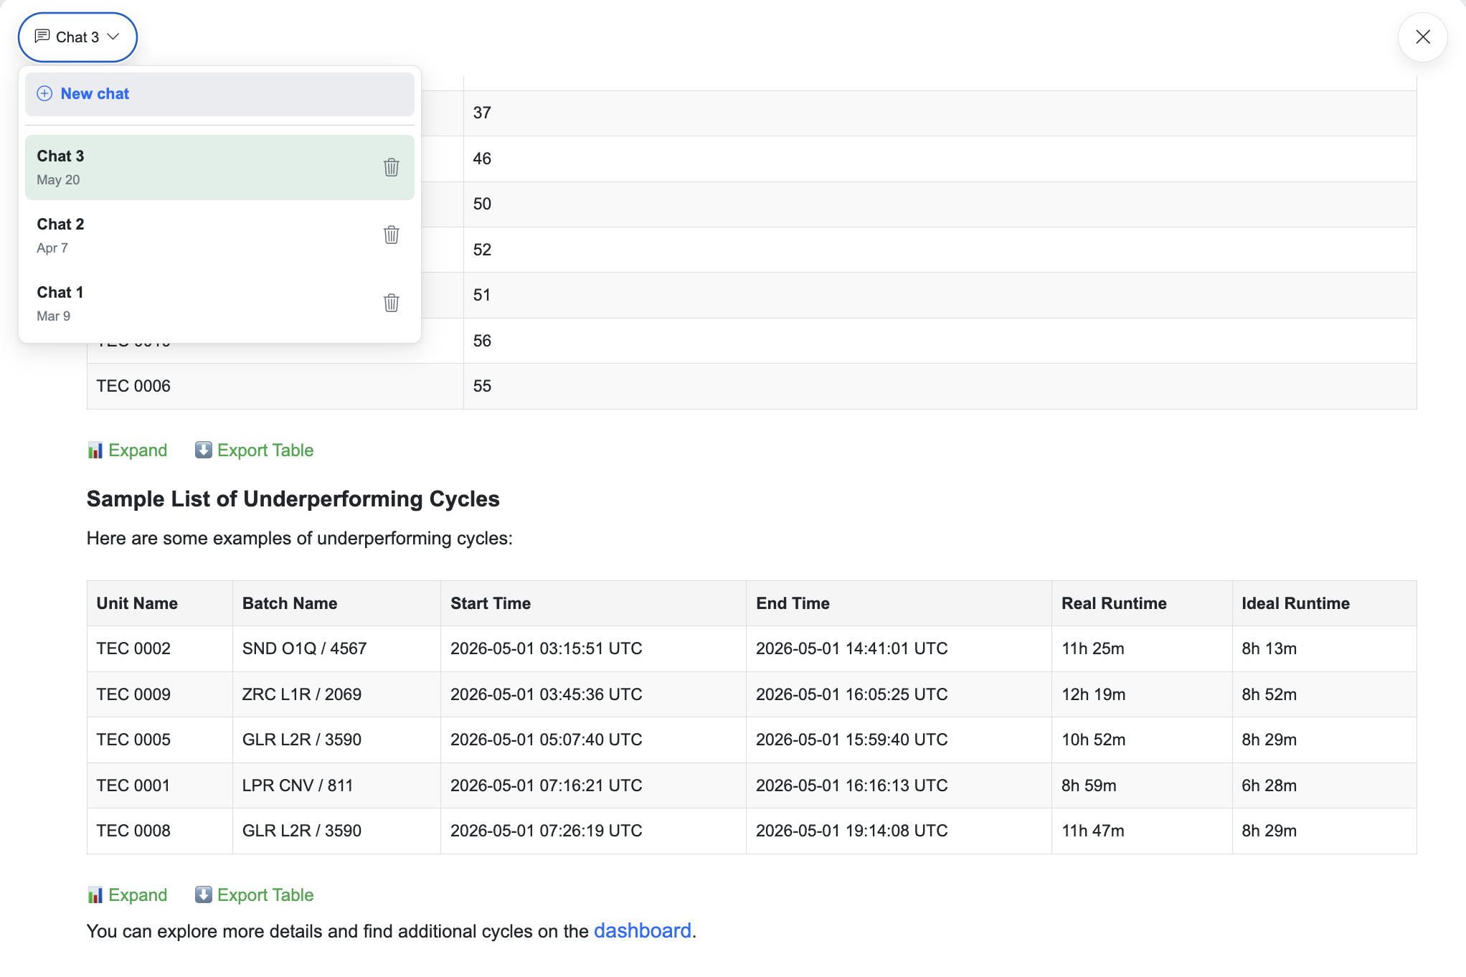Expand the underperforming cycles table
Image resolution: width=1466 pixels, height=977 pixels.
[x=127, y=895]
